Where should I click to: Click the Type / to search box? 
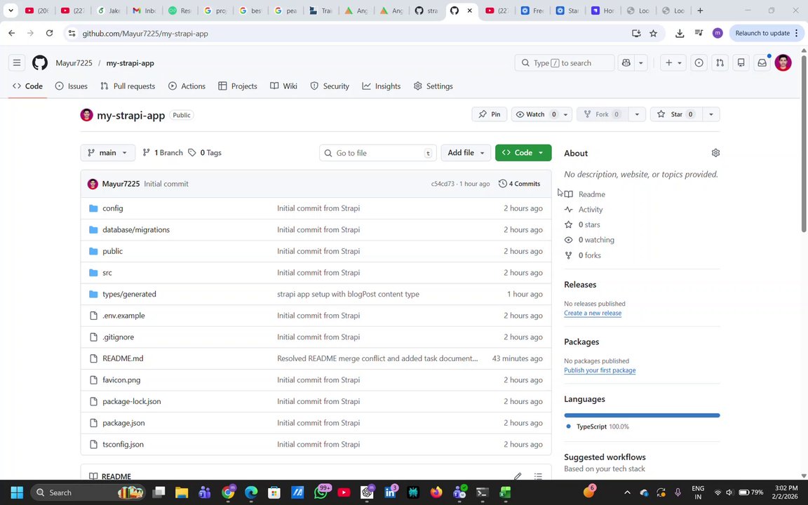[x=565, y=63]
